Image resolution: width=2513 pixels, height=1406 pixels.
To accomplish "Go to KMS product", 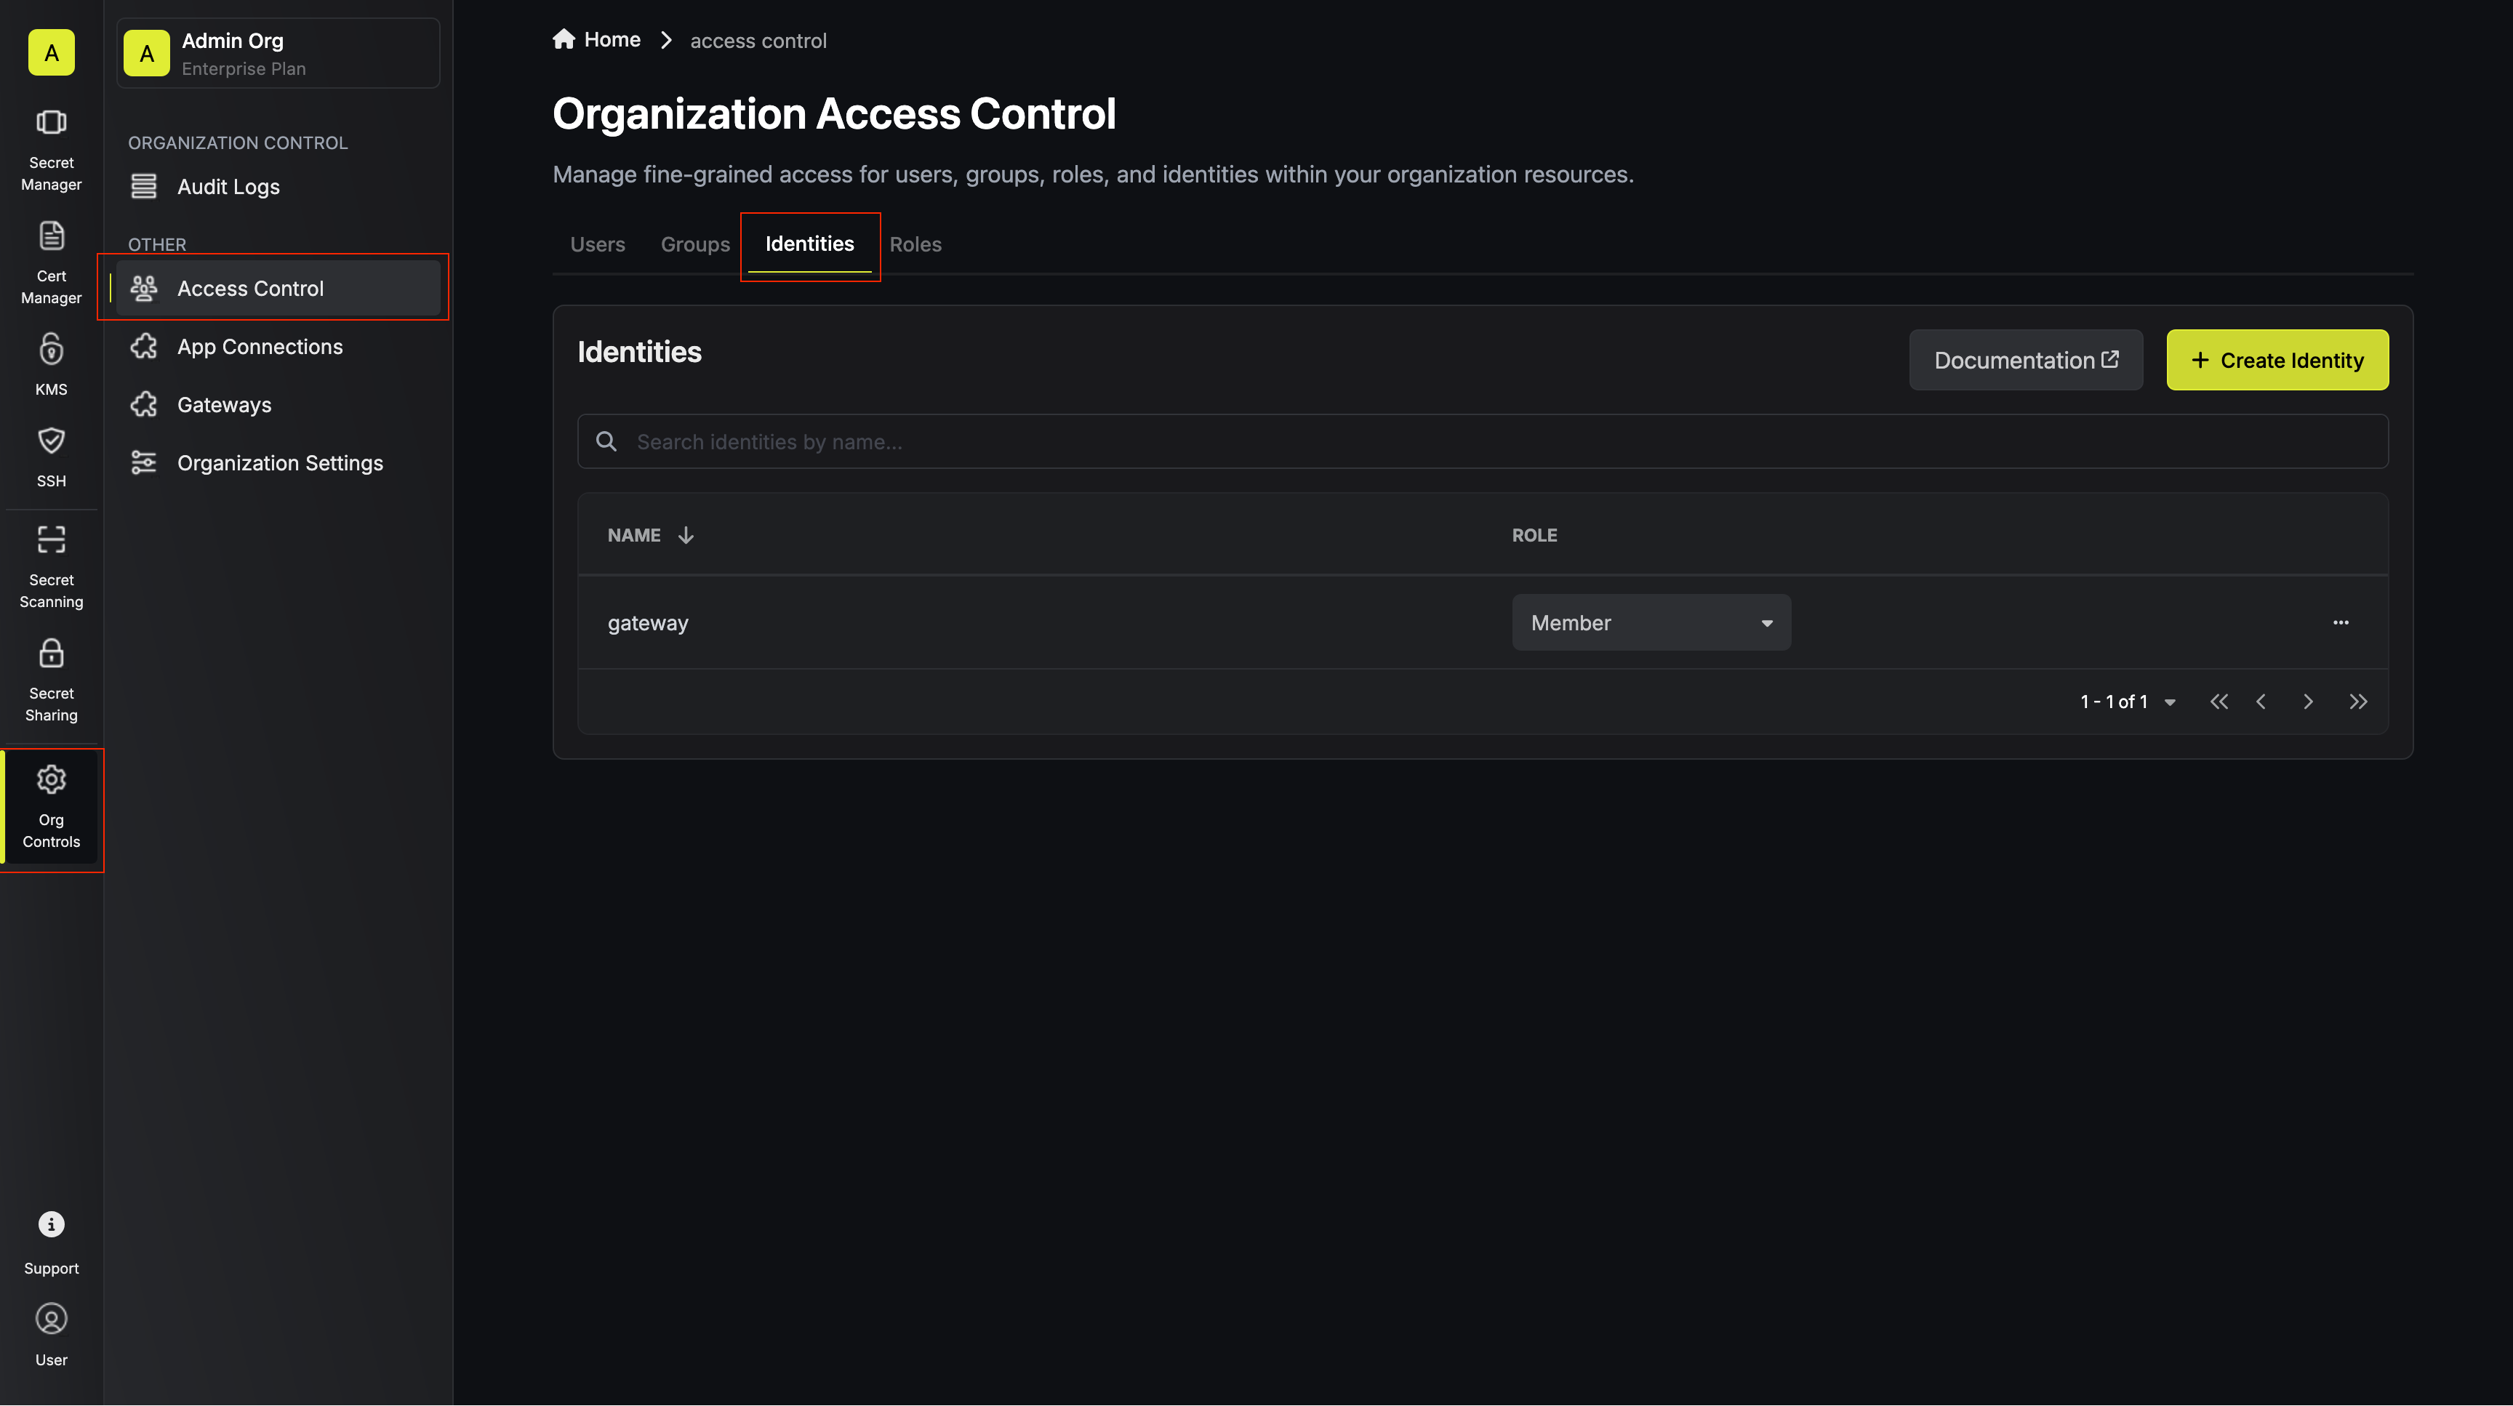I will tap(51, 363).
